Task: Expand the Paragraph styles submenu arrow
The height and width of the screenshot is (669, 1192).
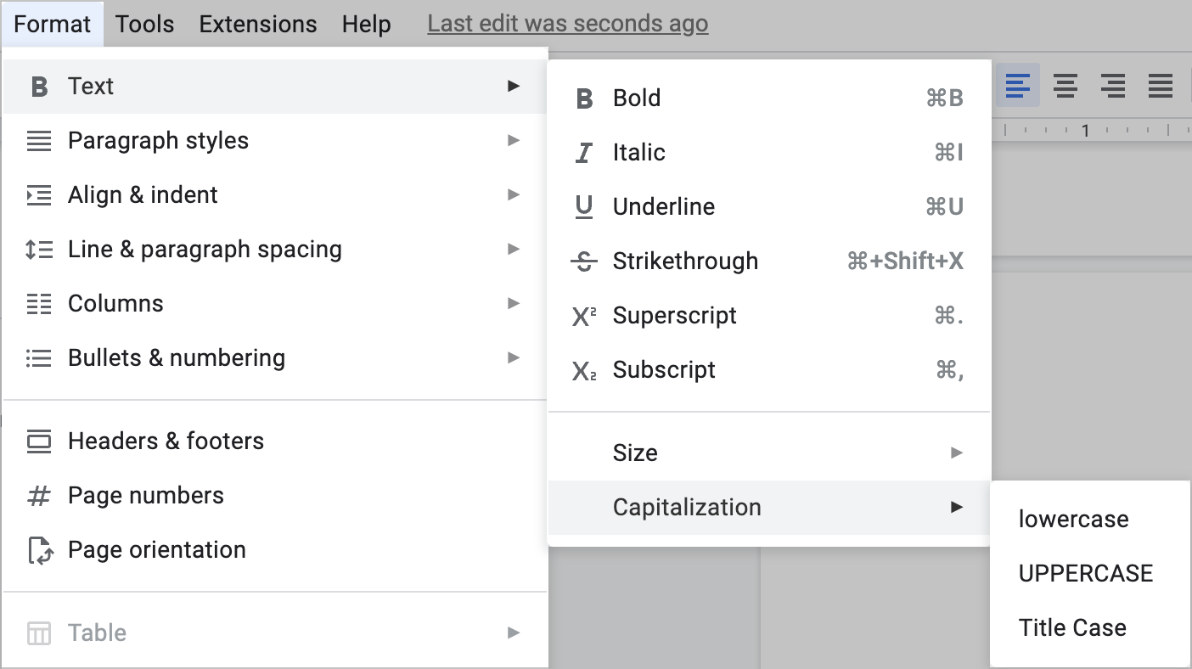Action: tap(514, 140)
